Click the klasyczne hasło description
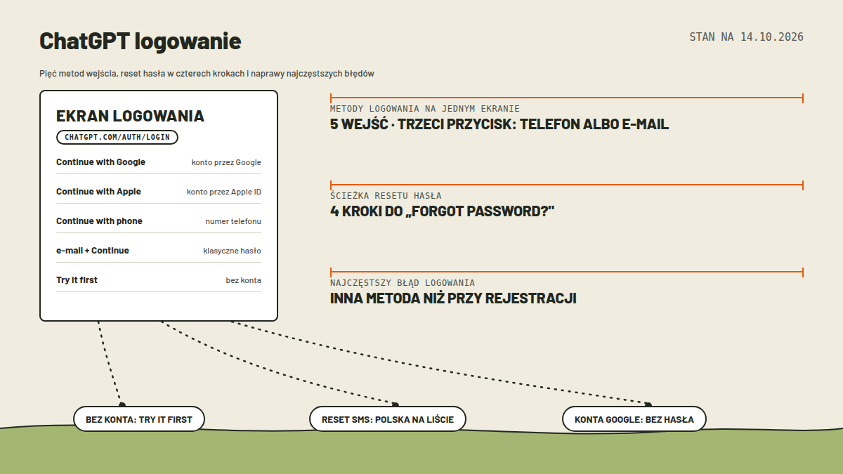843x474 pixels. click(232, 251)
